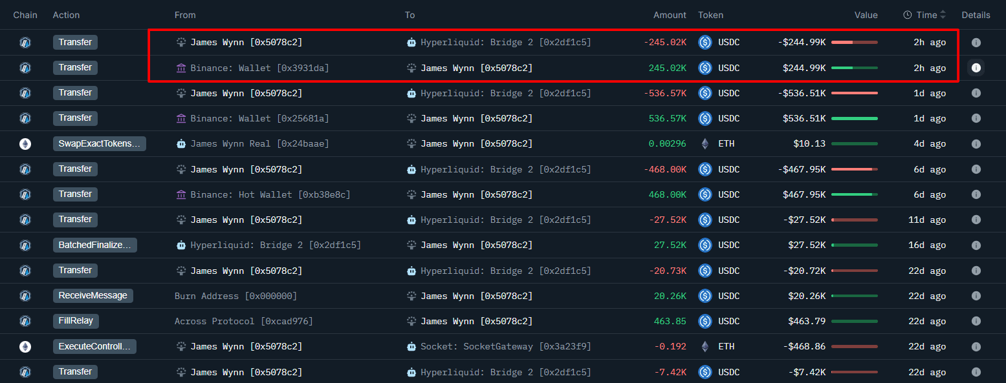Open Binance: Hot Wallet [0xb38e8c] address
Image resolution: width=1006 pixels, height=383 pixels.
pyautogui.click(x=270, y=194)
